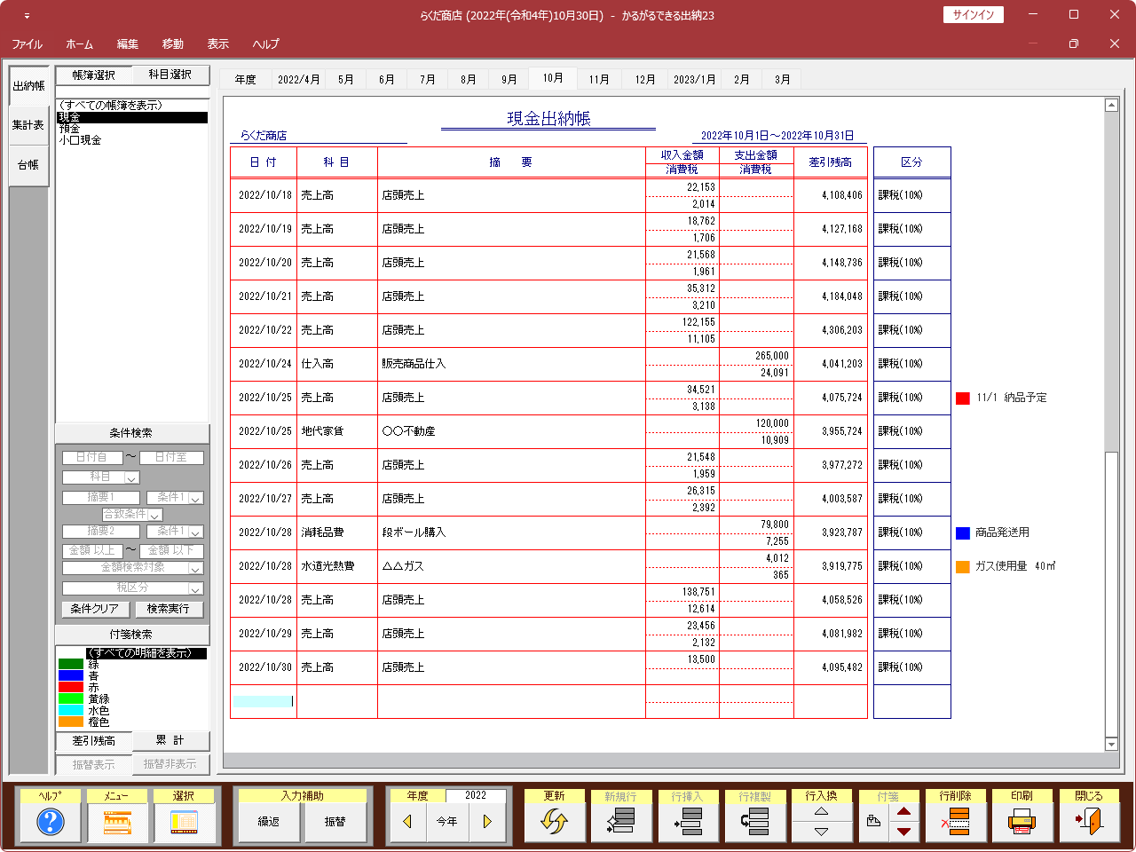Click the ledger scrollbar down arrow

[1111, 744]
